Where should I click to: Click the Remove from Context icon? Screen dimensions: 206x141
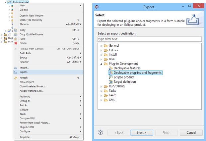tap(16, 49)
